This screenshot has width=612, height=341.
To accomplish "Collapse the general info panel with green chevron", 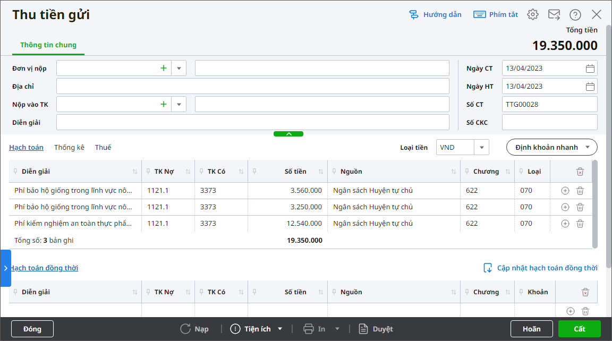I will (288, 134).
